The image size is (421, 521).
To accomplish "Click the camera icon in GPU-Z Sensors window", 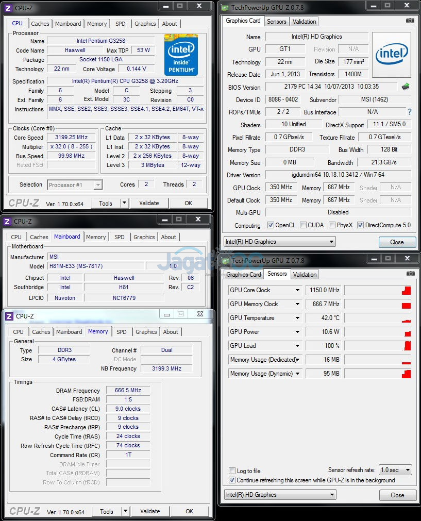I will point(410,274).
